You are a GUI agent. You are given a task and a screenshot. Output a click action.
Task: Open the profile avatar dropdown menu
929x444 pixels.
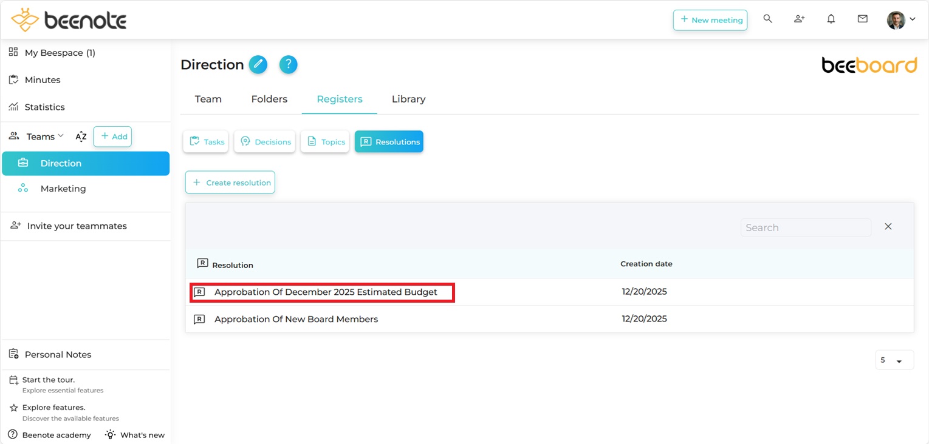click(x=901, y=20)
